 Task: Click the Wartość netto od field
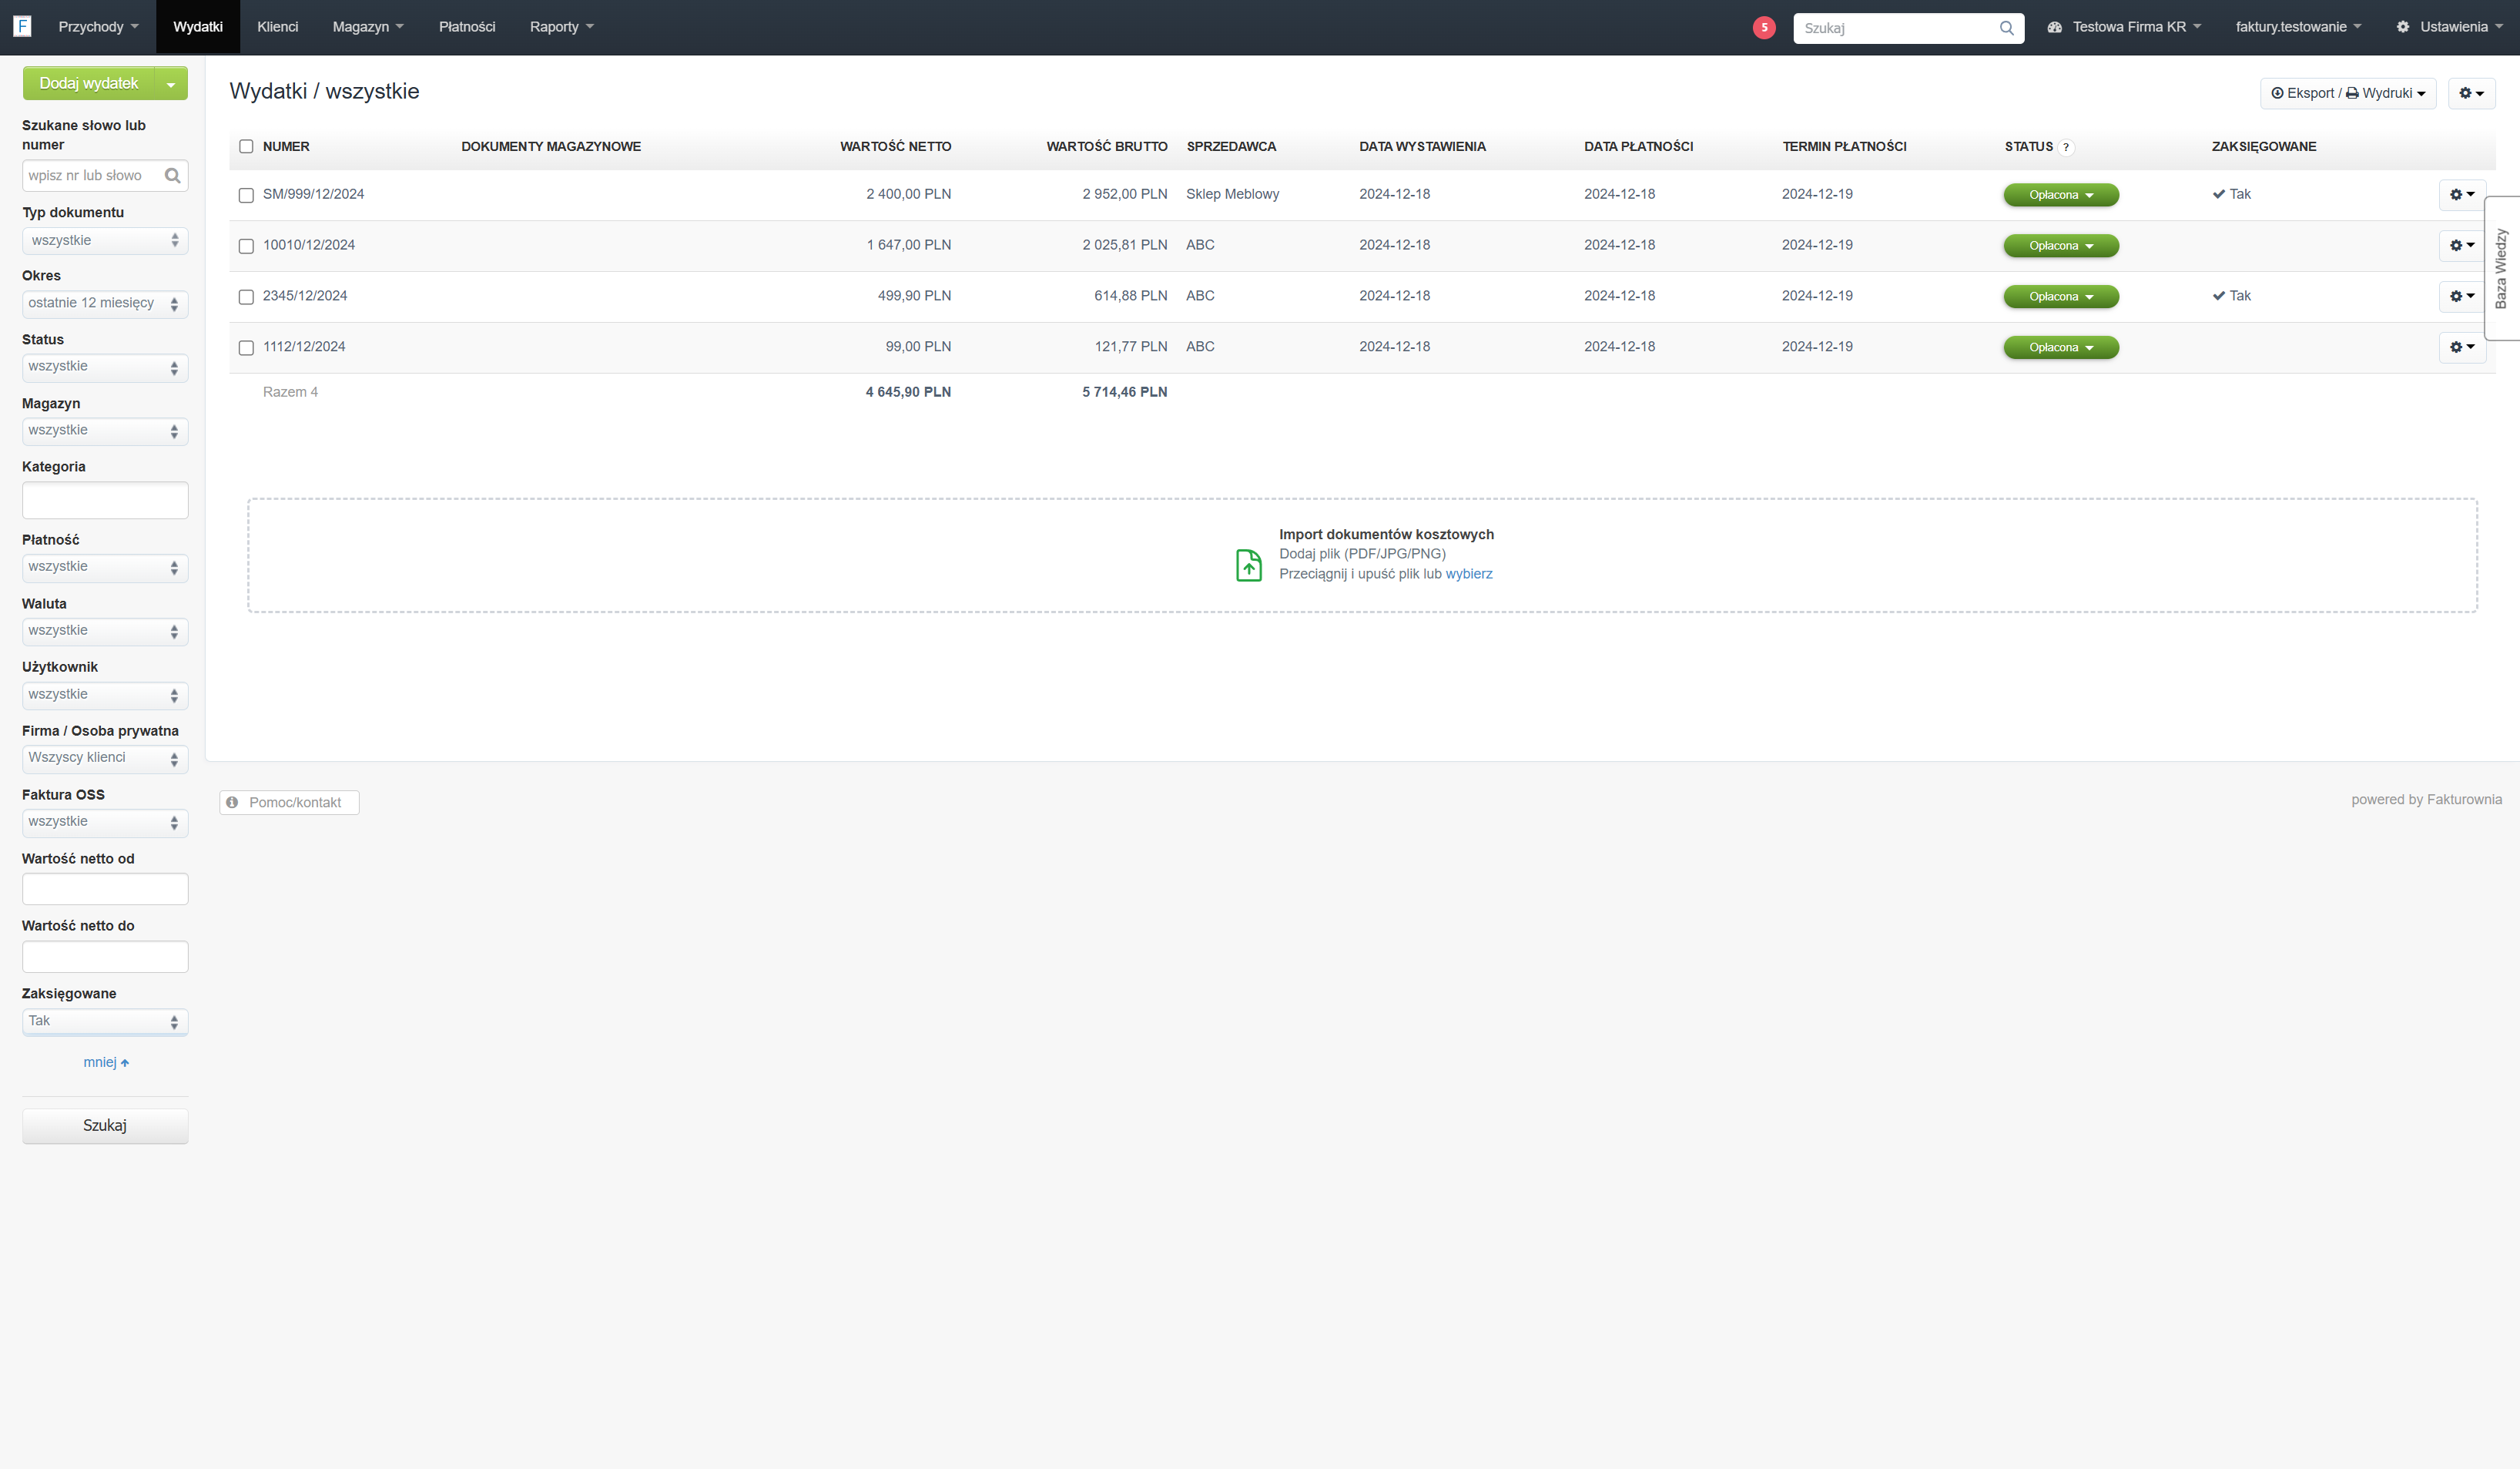tap(105, 889)
